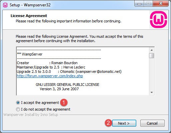This screenshot has width=171, height=133.
Task: Click the Next > button
Action: [124, 123]
